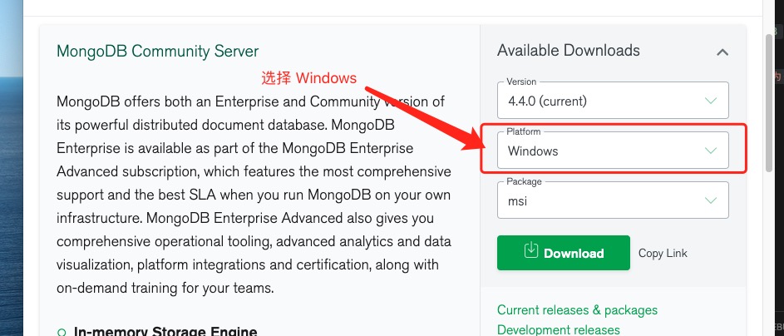Click the Available Downloads title text
Viewport: 784px width, 336px height.
(x=568, y=51)
